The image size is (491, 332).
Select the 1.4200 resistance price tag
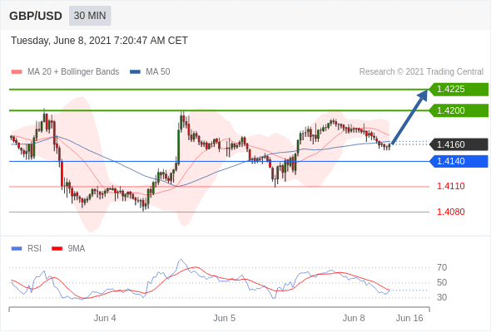[459, 110]
